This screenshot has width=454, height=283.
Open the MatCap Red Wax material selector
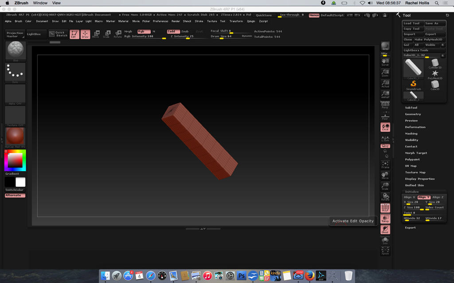(x=16, y=138)
